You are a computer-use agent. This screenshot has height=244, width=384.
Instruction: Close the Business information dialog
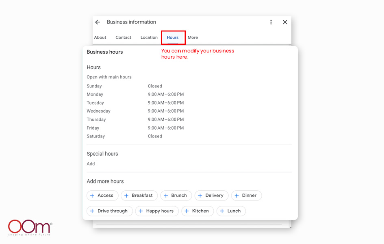[285, 22]
